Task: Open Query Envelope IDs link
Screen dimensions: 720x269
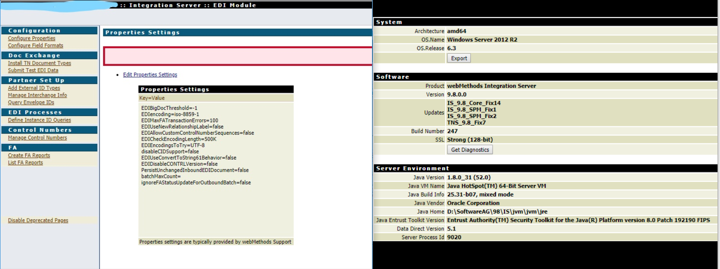Action: click(31, 102)
